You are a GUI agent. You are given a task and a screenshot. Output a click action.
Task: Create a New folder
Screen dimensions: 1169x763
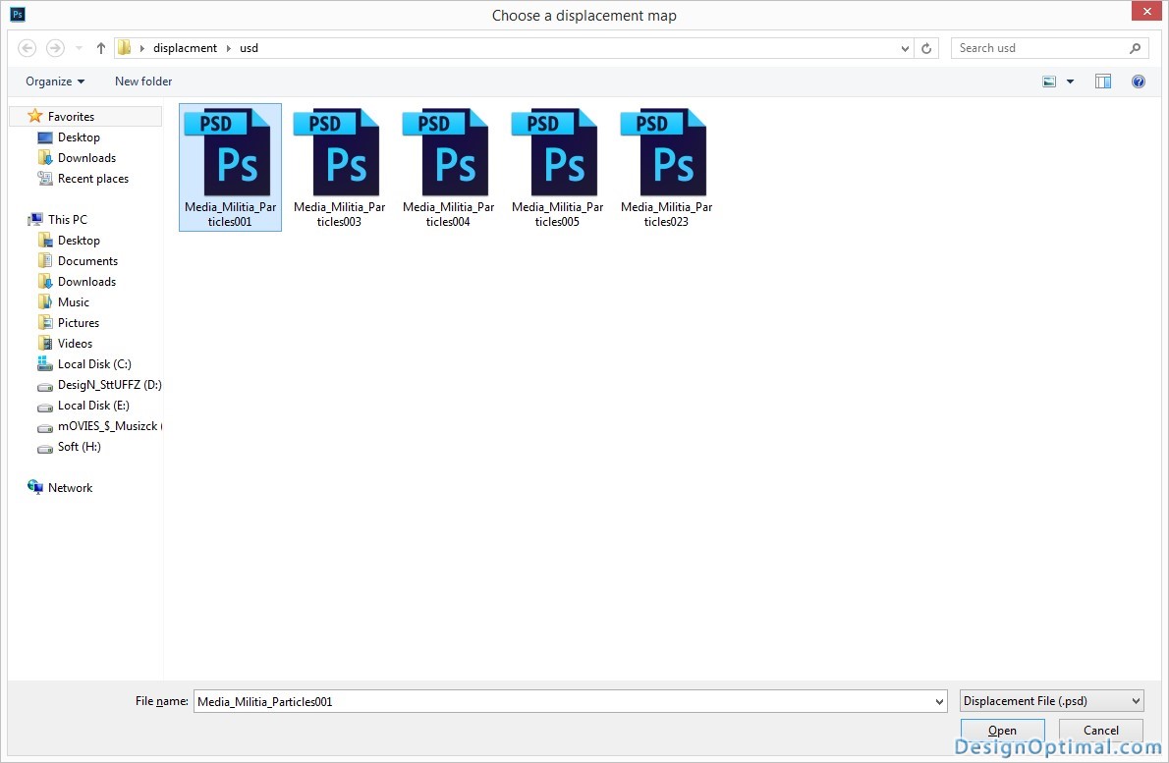tap(143, 82)
